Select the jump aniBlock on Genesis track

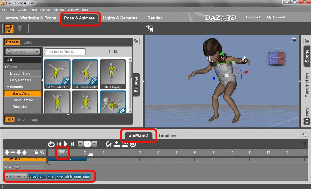click(67, 159)
